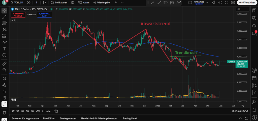Open the economic calendar panel
Viewport: 258px width, 121px height.
[254, 78]
